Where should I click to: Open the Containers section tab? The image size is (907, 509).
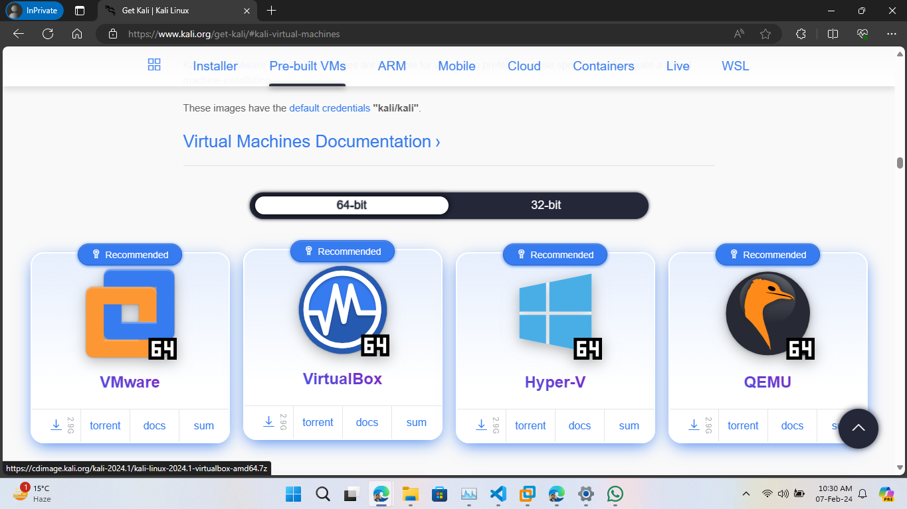point(603,66)
